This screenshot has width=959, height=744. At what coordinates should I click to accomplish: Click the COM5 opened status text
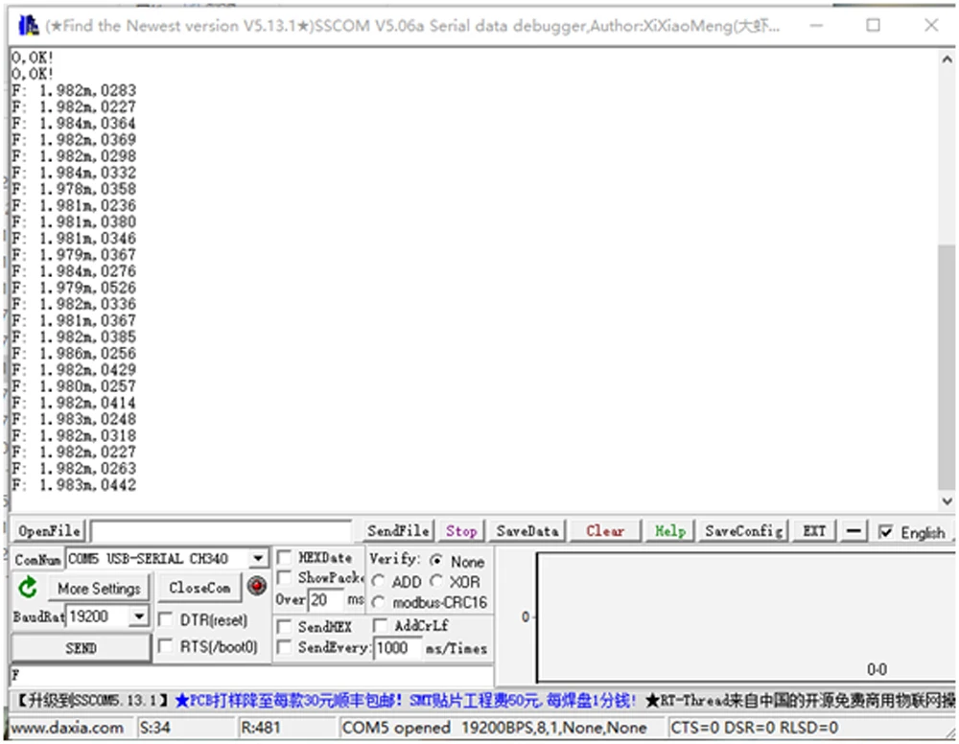click(494, 728)
